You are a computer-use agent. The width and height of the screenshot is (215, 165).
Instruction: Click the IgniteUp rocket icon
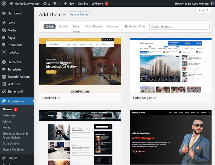(4, 52)
